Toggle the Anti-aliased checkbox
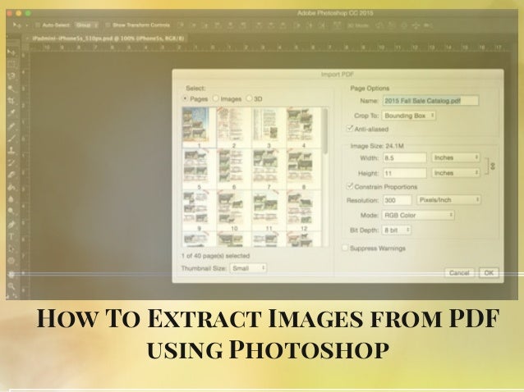The image size is (524, 392). tap(350, 129)
